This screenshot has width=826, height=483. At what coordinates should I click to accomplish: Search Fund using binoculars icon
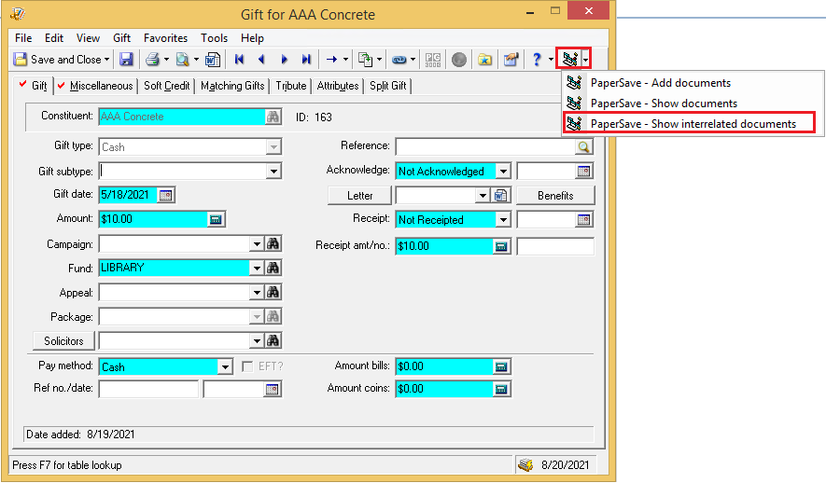point(273,269)
